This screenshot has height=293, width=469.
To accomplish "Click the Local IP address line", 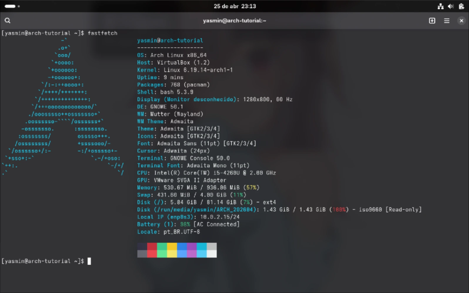I will [x=188, y=217].
